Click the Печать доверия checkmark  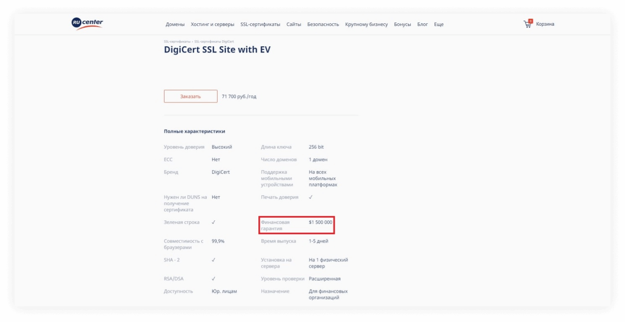tap(311, 197)
